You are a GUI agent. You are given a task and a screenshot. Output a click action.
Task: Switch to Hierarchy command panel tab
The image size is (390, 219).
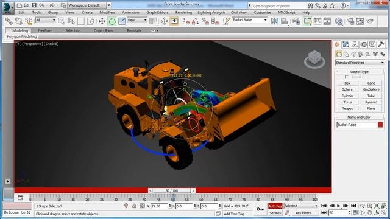coord(355,44)
